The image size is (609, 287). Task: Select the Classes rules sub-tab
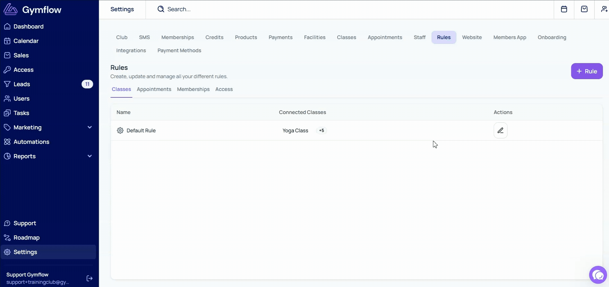(x=121, y=89)
